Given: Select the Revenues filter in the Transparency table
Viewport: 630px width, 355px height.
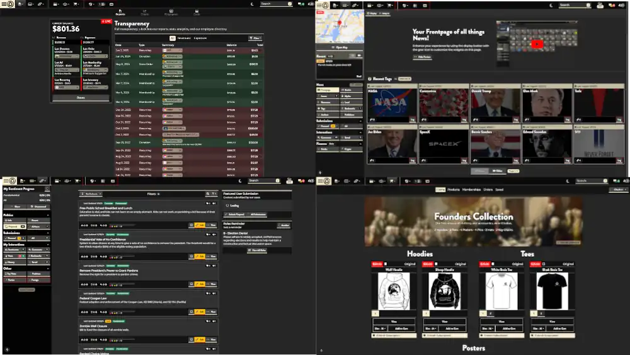Looking at the screenshot, I should pyautogui.click(x=184, y=38).
